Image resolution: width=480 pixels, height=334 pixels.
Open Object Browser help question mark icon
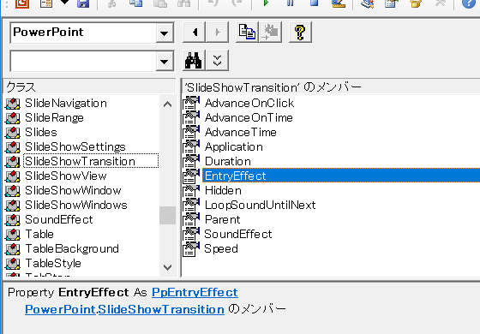(x=300, y=33)
